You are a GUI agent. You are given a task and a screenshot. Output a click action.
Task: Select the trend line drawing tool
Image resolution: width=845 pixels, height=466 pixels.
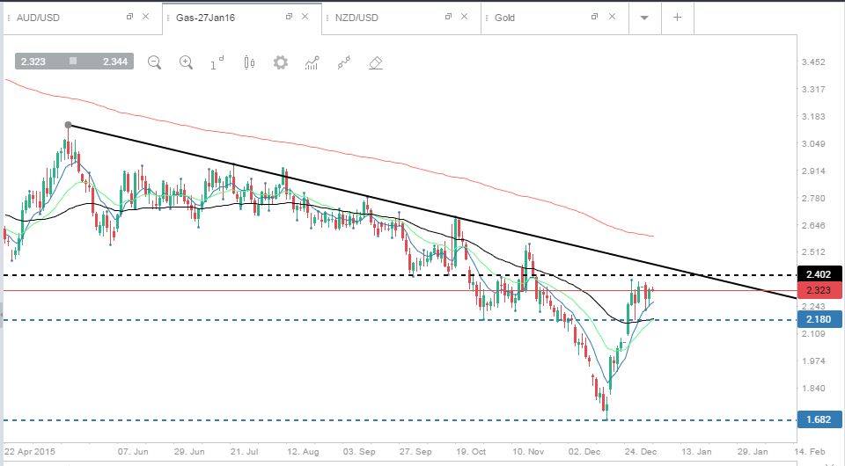[x=344, y=63]
